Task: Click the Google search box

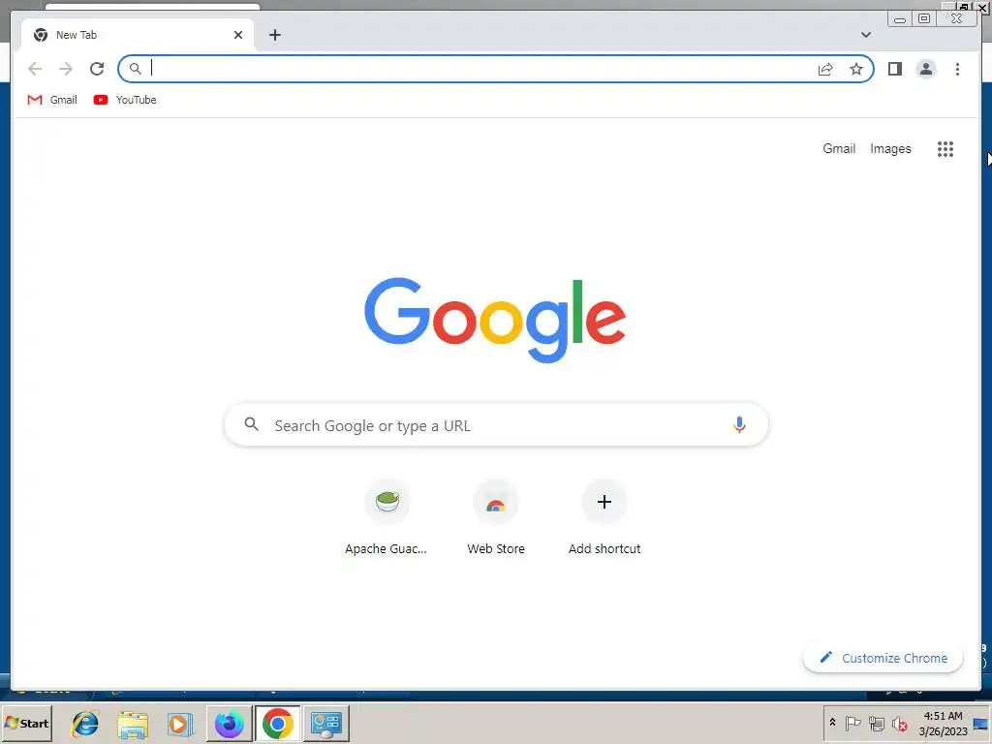Action: 496,424
